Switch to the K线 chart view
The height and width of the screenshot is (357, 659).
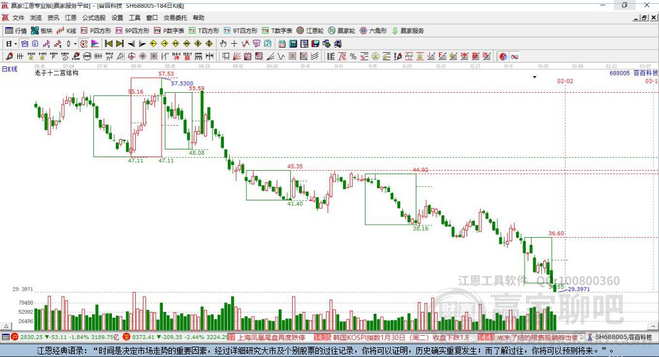pyautogui.click(x=66, y=31)
